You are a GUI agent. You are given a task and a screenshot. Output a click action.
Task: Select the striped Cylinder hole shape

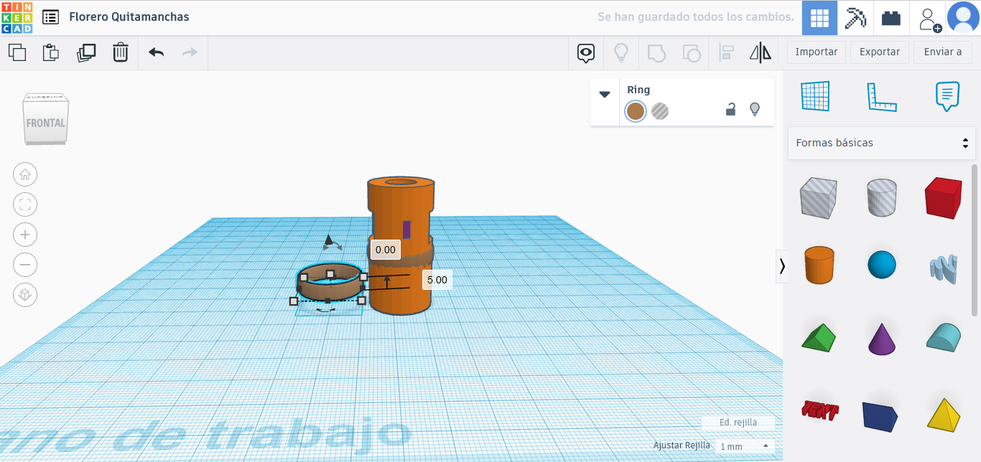click(x=881, y=197)
